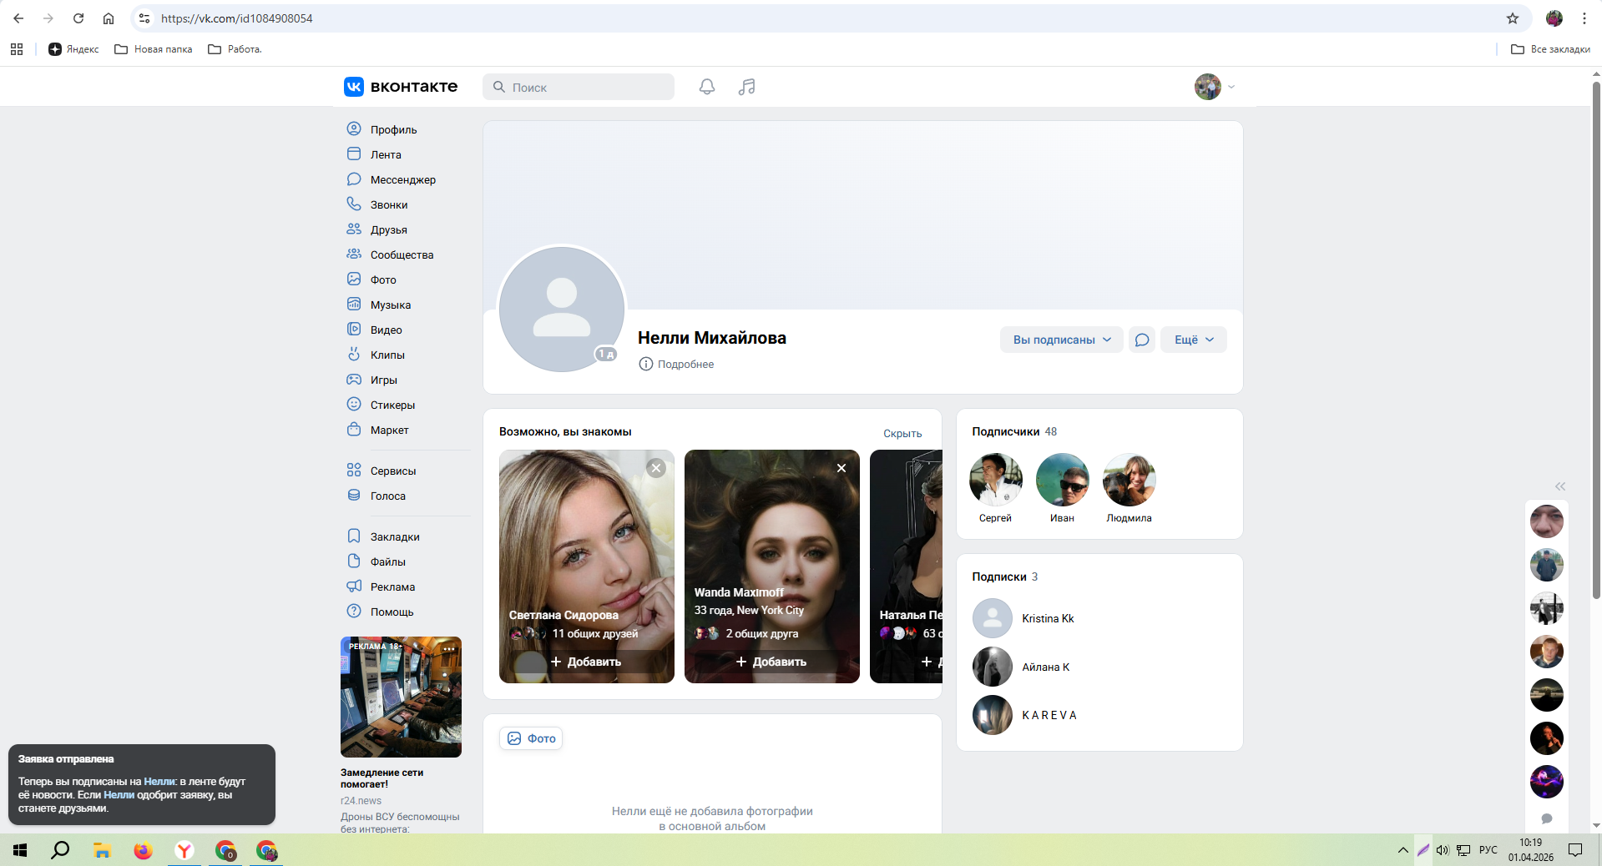Add Wanda Maximoff as a friend
The width and height of the screenshot is (1602, 866).
point(771,662)
